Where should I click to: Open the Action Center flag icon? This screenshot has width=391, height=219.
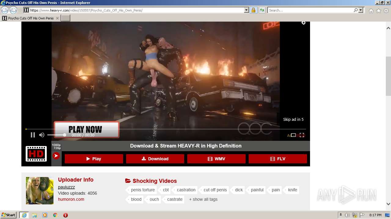362,215
